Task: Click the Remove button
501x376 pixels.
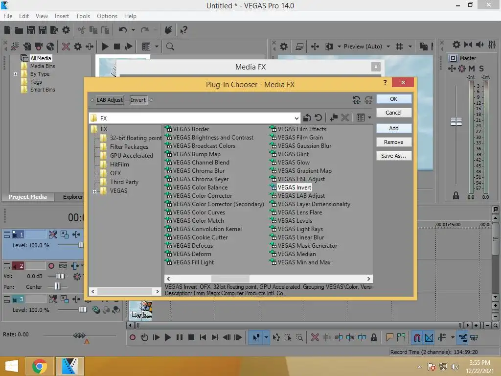Action: pos(394,142)
